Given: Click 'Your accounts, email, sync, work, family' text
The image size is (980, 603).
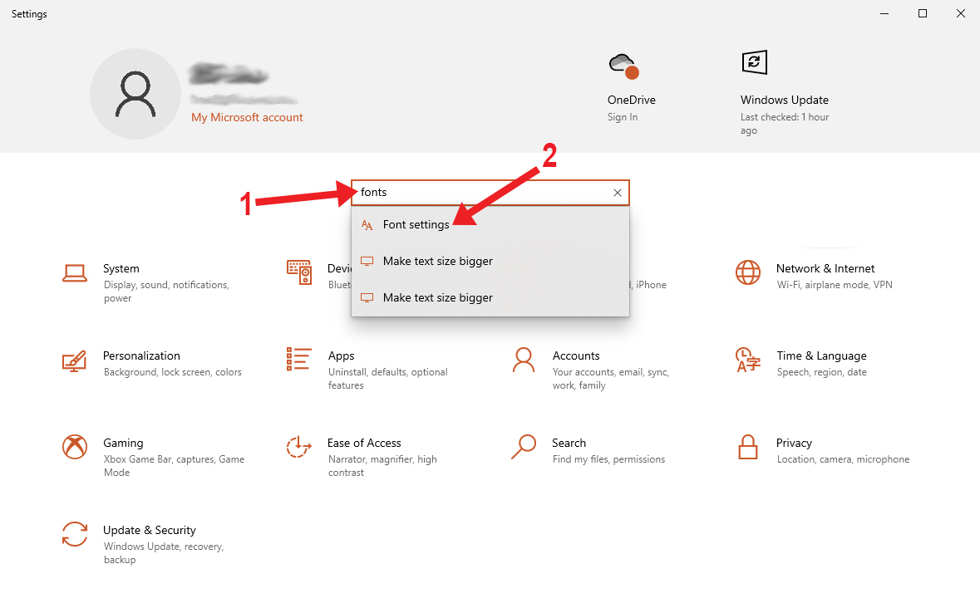Looking at the screenshot, I should (611, 379).
